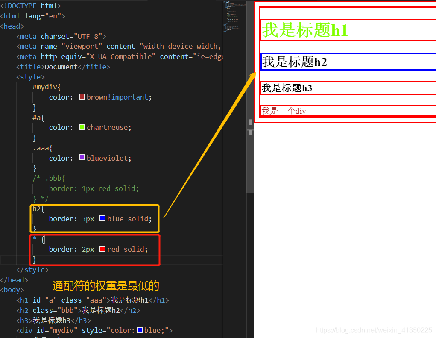
Task: Click the closing </head> tag
Action: [x=14, y=280]
